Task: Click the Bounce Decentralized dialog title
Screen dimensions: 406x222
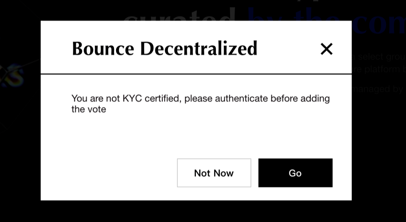Action: (165, 48)
